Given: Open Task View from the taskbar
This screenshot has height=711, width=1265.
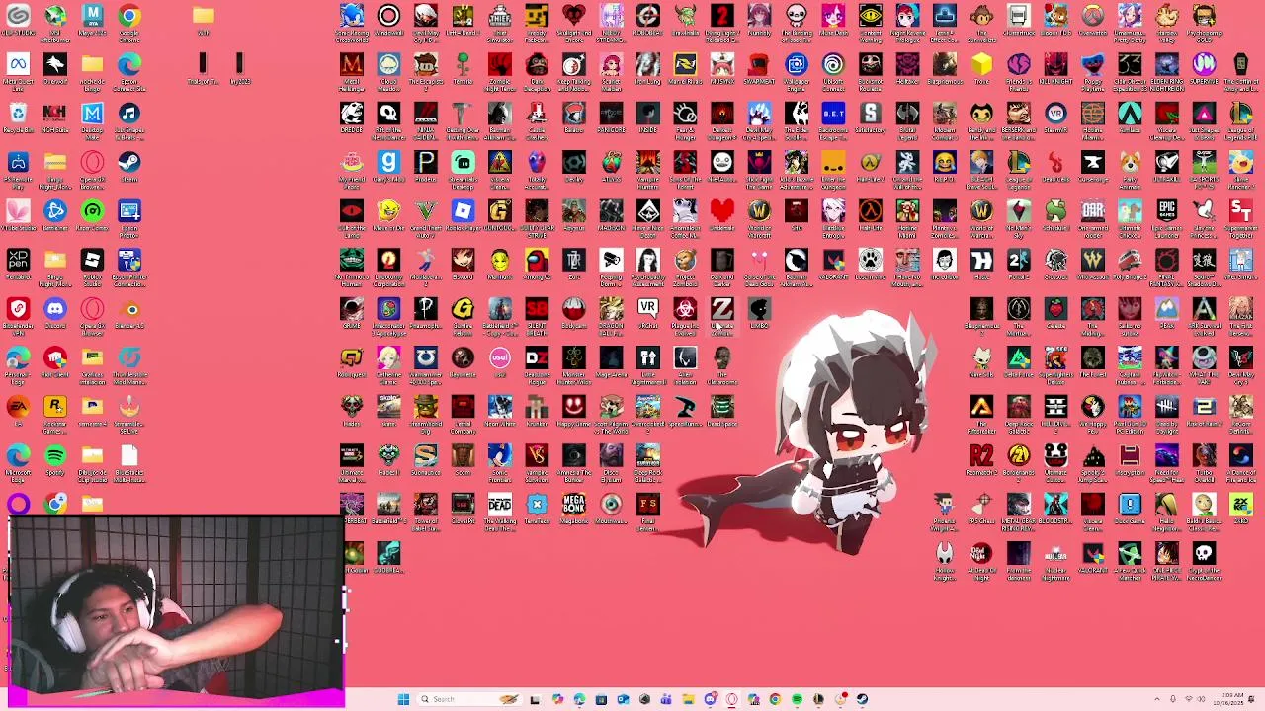Looking at the screenshot, I should 535,699.
